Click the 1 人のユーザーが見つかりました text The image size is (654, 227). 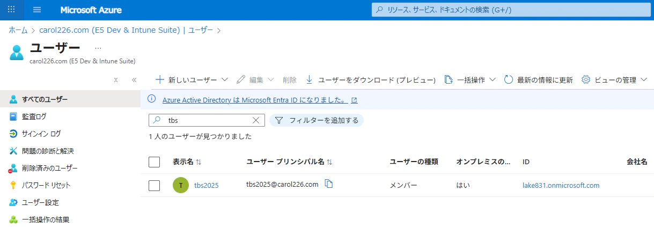coord(200,137)
